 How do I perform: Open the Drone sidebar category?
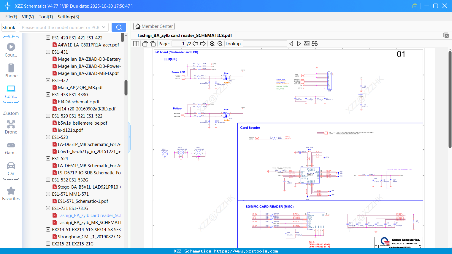coord(11,127)
